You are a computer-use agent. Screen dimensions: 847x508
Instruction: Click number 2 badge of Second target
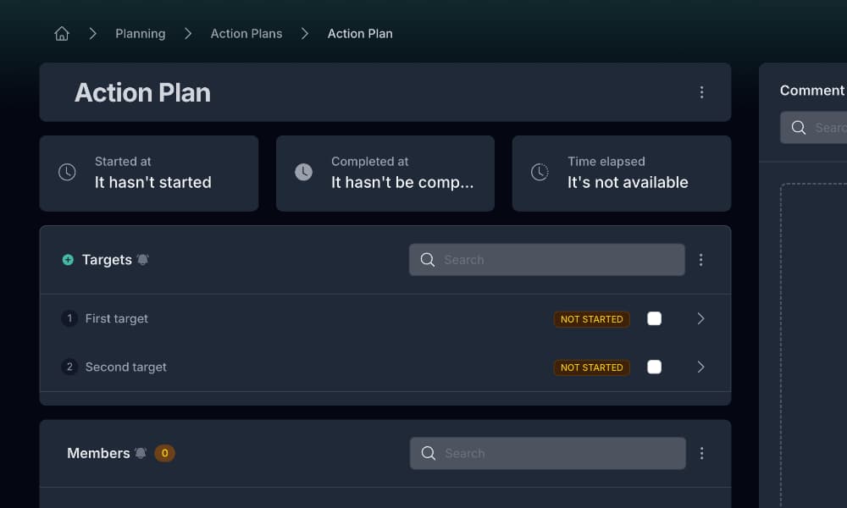(69, 367)
